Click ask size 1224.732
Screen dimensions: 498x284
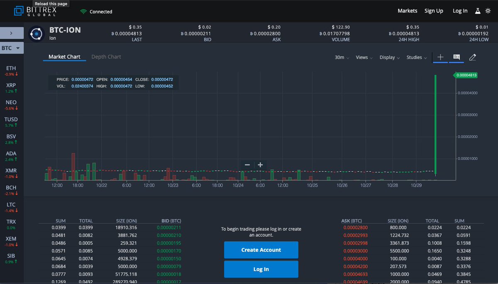pyautogui.click(x=399, y=235)
